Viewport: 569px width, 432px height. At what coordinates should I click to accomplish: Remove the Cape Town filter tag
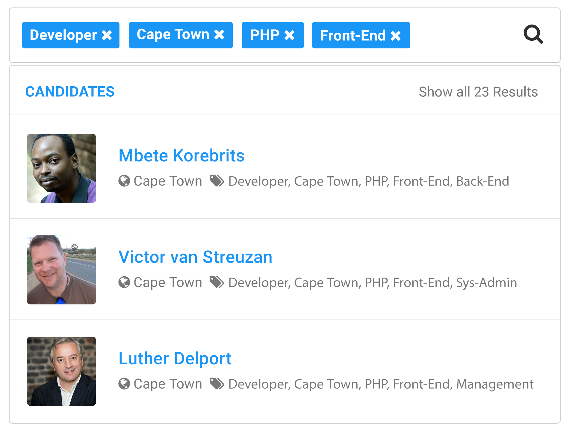click(220, 35)
